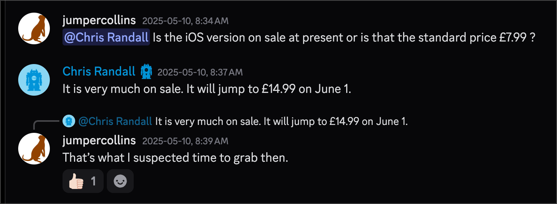Image resolution: width=557 pixels, height=204 pixels.
Task: Click jumpercollins avatar beside the 8:39 AM message
Action: pyautogui.click(x=34, y=149)
